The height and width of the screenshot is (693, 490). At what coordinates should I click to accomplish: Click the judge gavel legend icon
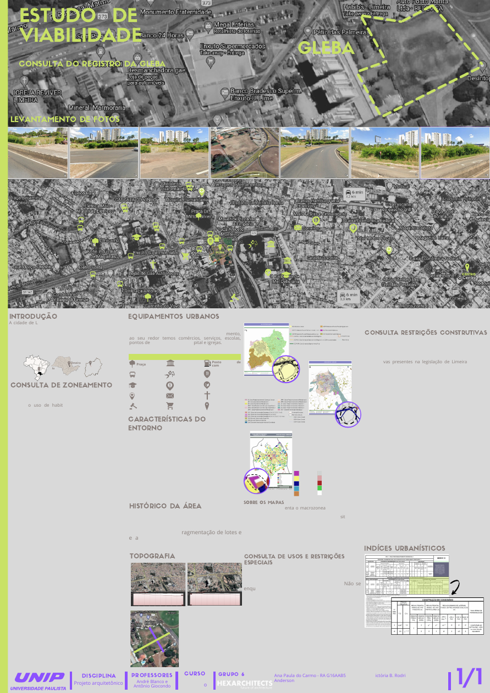[x=132, y=406]
